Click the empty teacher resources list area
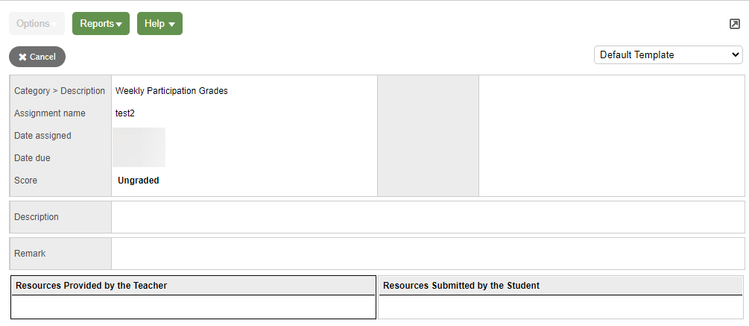 (x=194, y=307)
